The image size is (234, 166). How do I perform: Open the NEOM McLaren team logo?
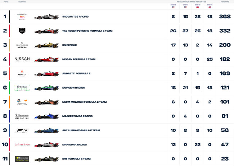(x=22, y=102)
